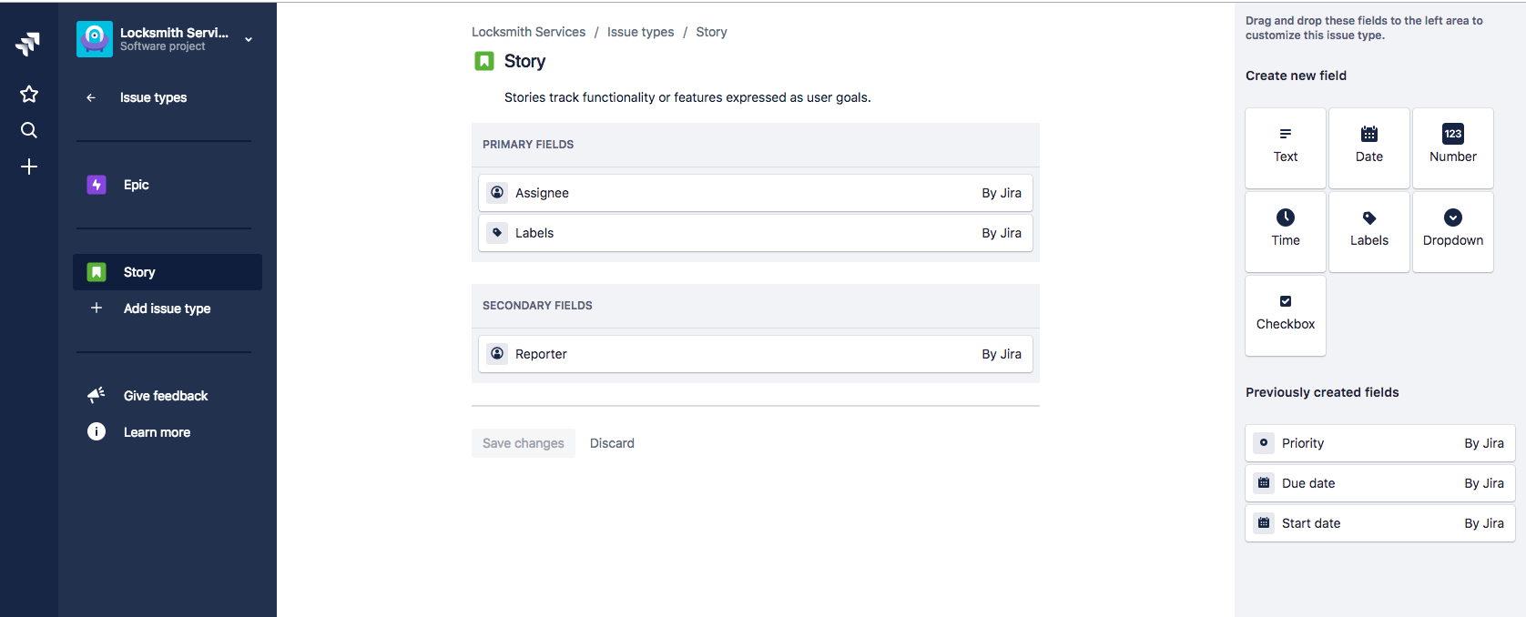Select the Priority previously created field
Viewport: 1526px width, 617px height.
point(1380,443)
